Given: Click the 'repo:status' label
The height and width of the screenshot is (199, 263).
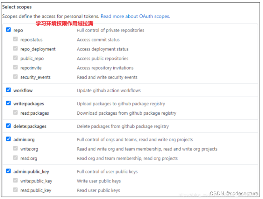Looking at the screenshot, I should point(32,40).
